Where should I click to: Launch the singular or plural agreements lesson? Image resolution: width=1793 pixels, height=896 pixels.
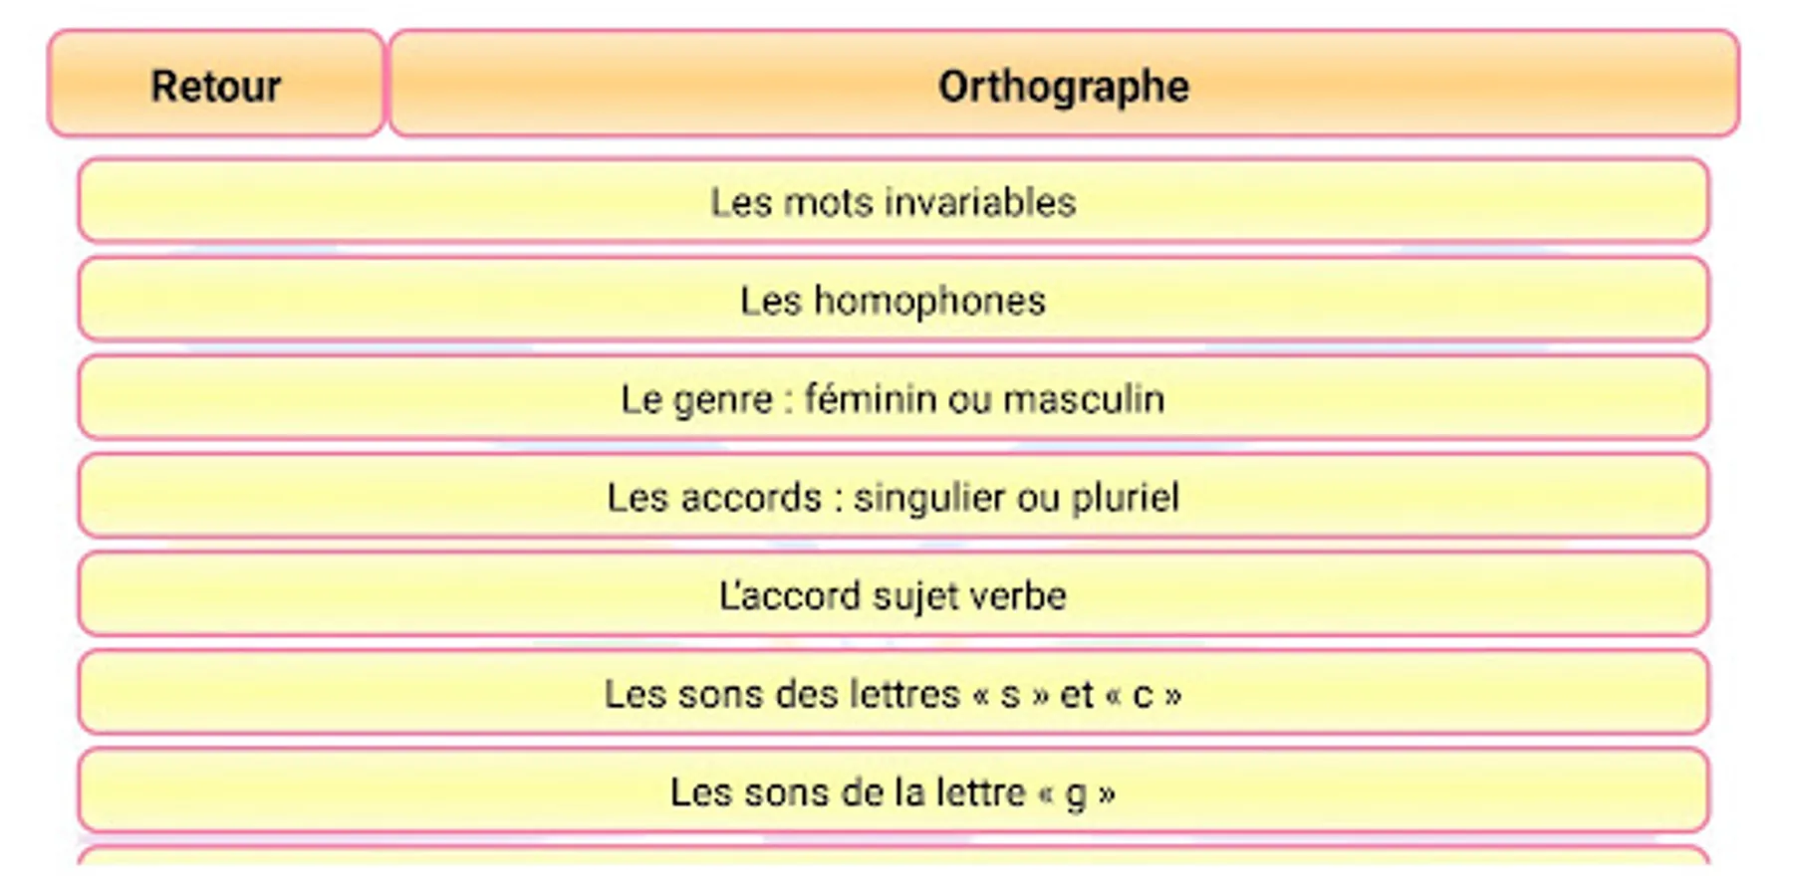(x=894, y=496)
